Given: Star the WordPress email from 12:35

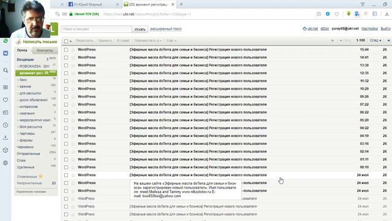Looking at the screenshot, I should [73, 73].
